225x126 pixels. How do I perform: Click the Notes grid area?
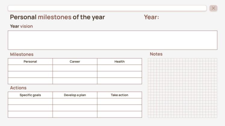(182, 88)
